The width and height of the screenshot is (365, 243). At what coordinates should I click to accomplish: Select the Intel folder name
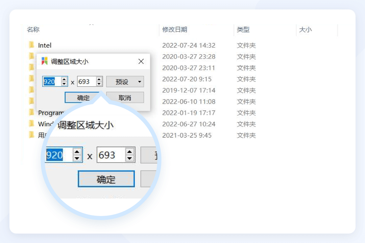click(45, 45)
